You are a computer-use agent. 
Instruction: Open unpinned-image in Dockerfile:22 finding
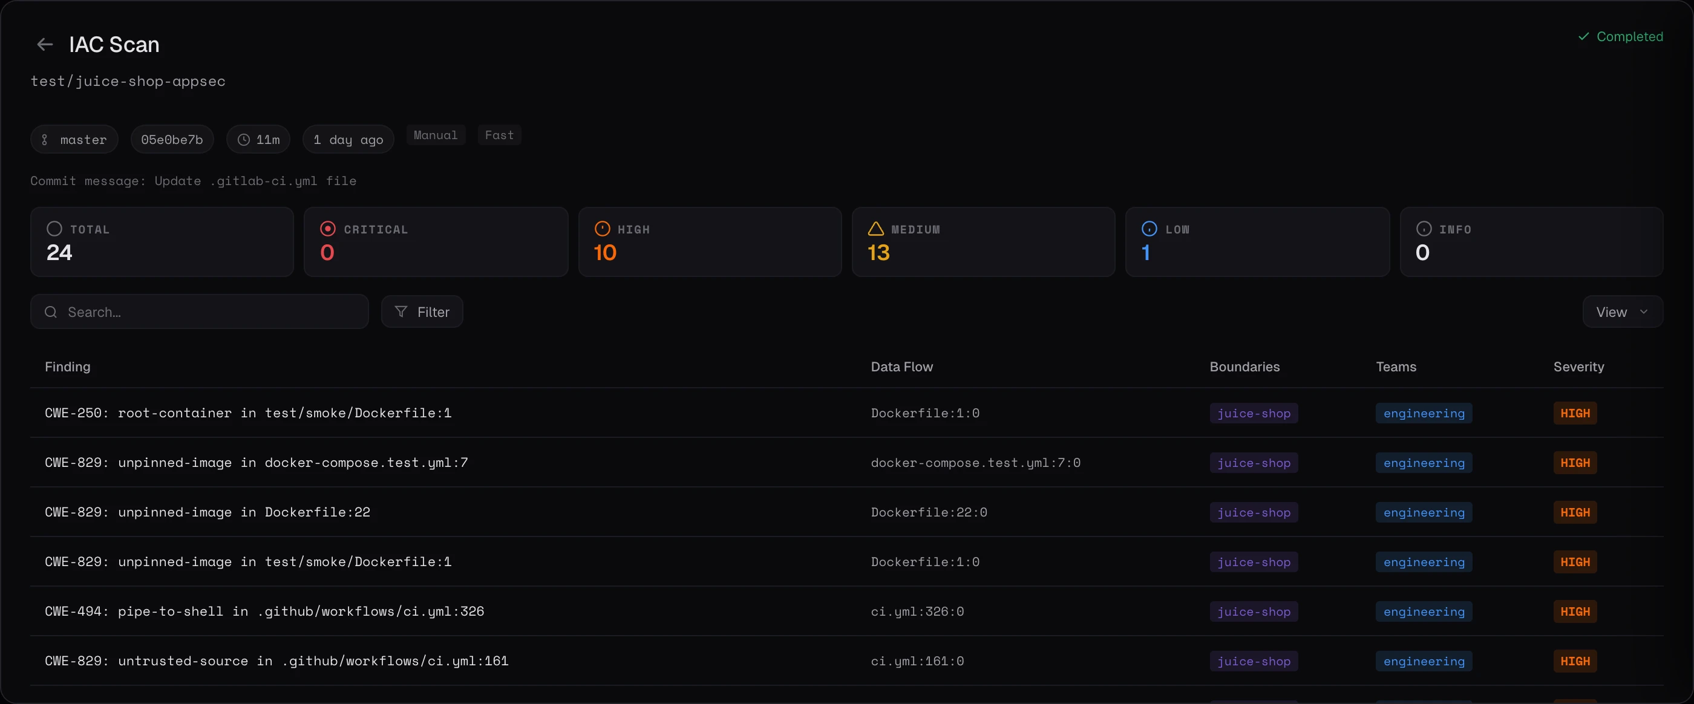[208, 512]
